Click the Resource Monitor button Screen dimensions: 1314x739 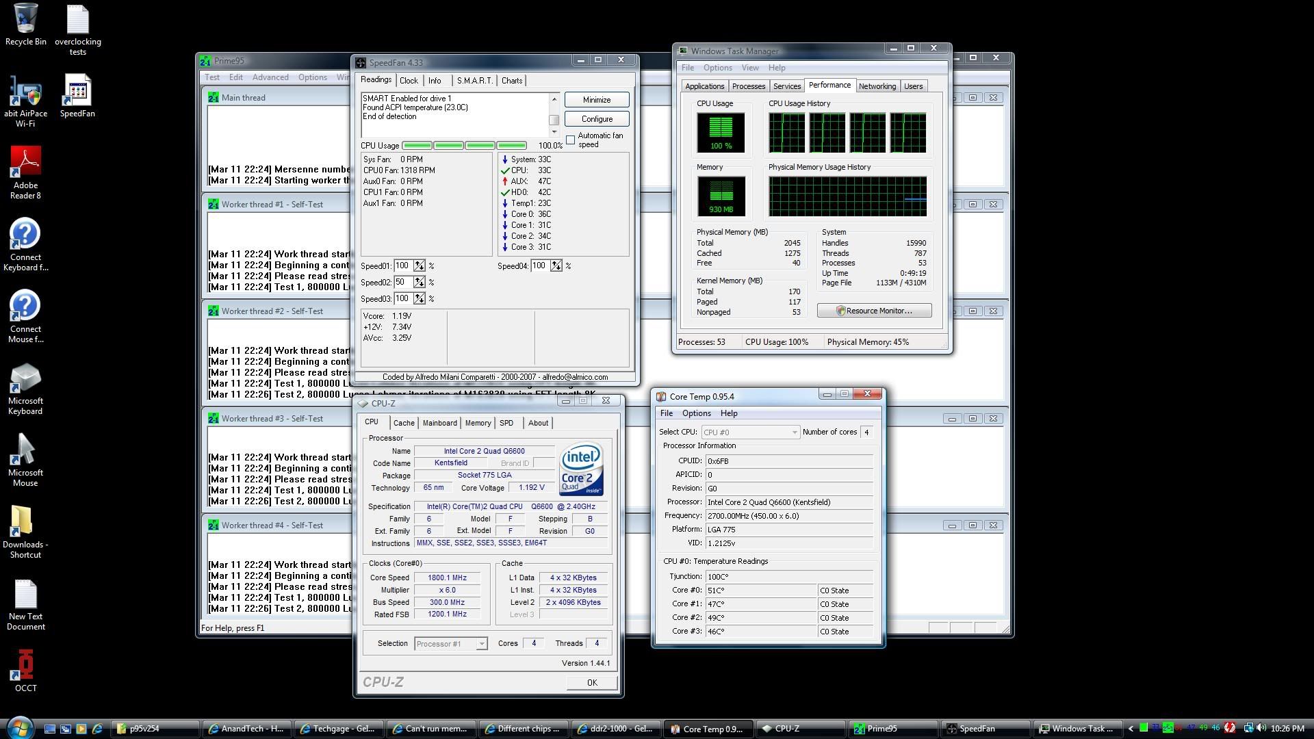click(874, 311)
